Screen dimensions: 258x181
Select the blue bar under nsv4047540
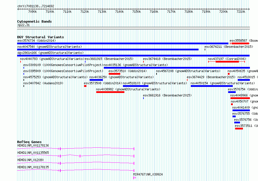[x=108, y=50]
